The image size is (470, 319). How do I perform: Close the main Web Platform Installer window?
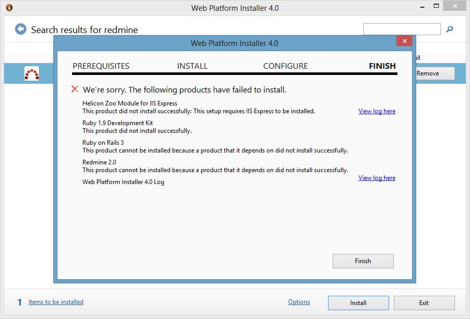point(454,6)
